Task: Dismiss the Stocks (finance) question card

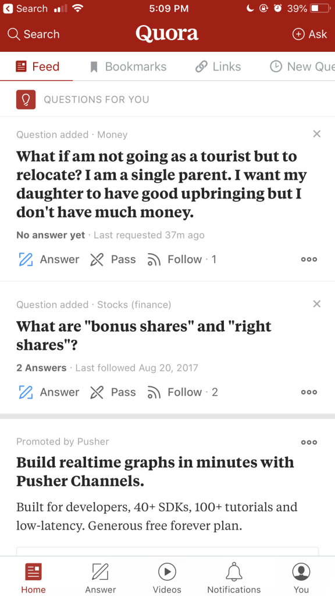Action: [x=317, y=304]
